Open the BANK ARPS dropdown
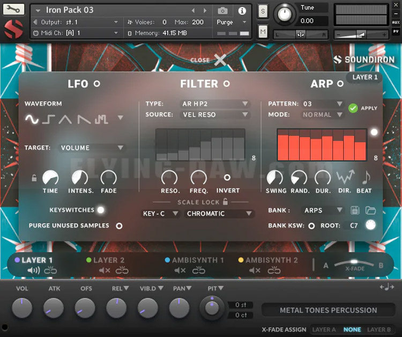This screenshot has width=402, height=337. click(323, 210)
